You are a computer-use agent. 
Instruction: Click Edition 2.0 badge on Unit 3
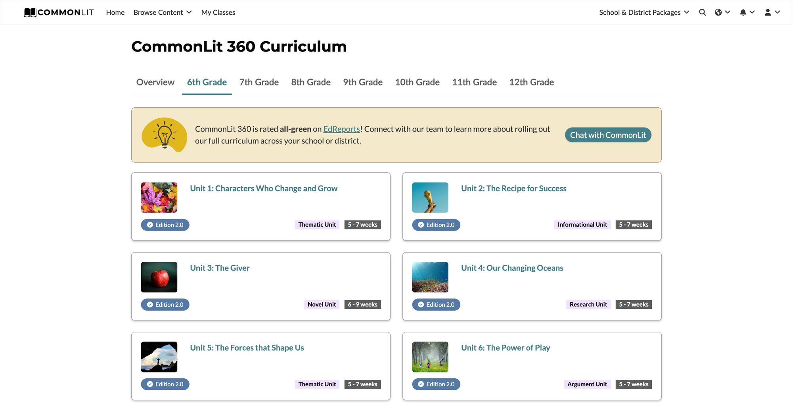point(165,304)
